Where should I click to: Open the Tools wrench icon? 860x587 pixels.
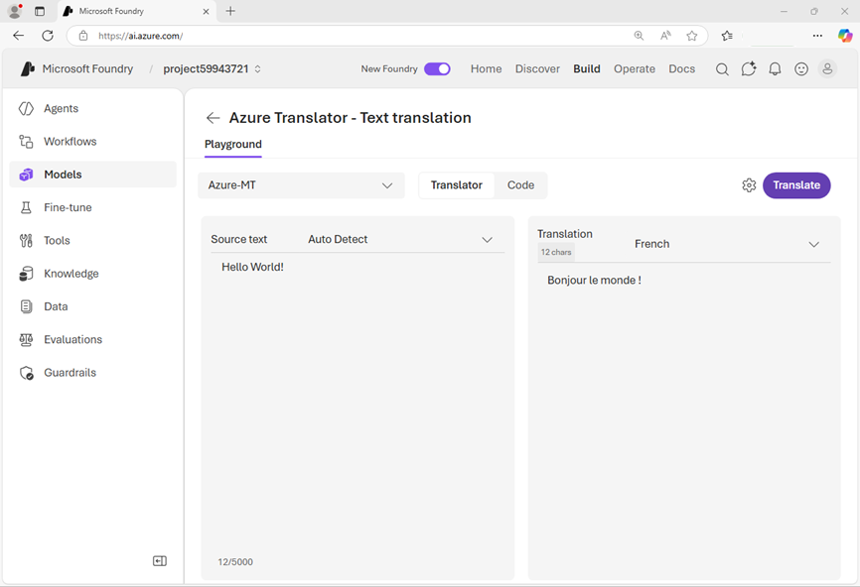pyautogui.click(x=26, y=240)
